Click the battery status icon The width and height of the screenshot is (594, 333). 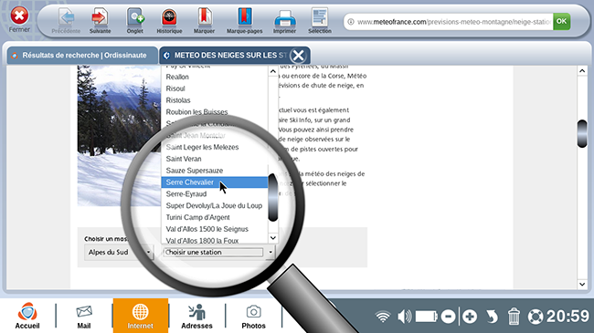426,317
